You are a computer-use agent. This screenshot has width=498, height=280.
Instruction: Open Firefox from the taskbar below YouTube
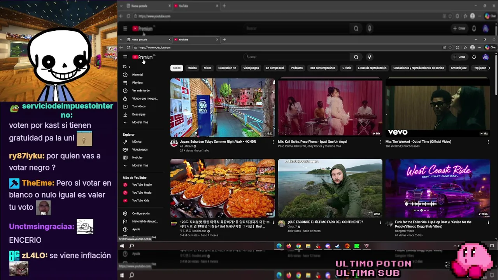[x=289, y=246]
